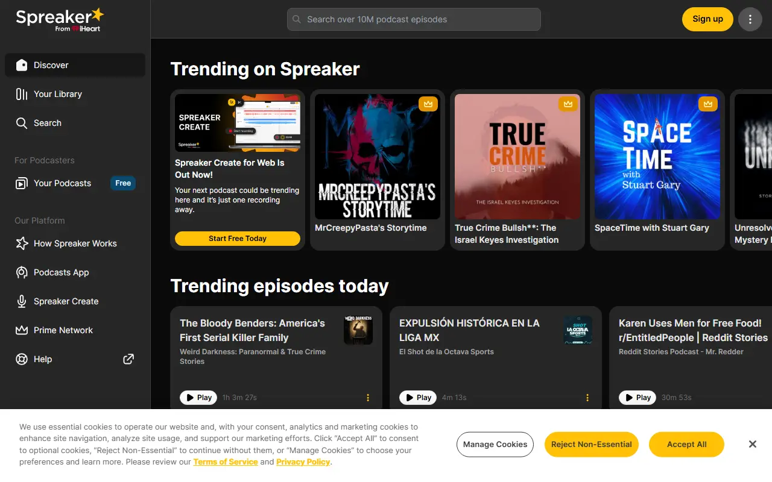Click the Help lifebuoy icon

[22, 359]
